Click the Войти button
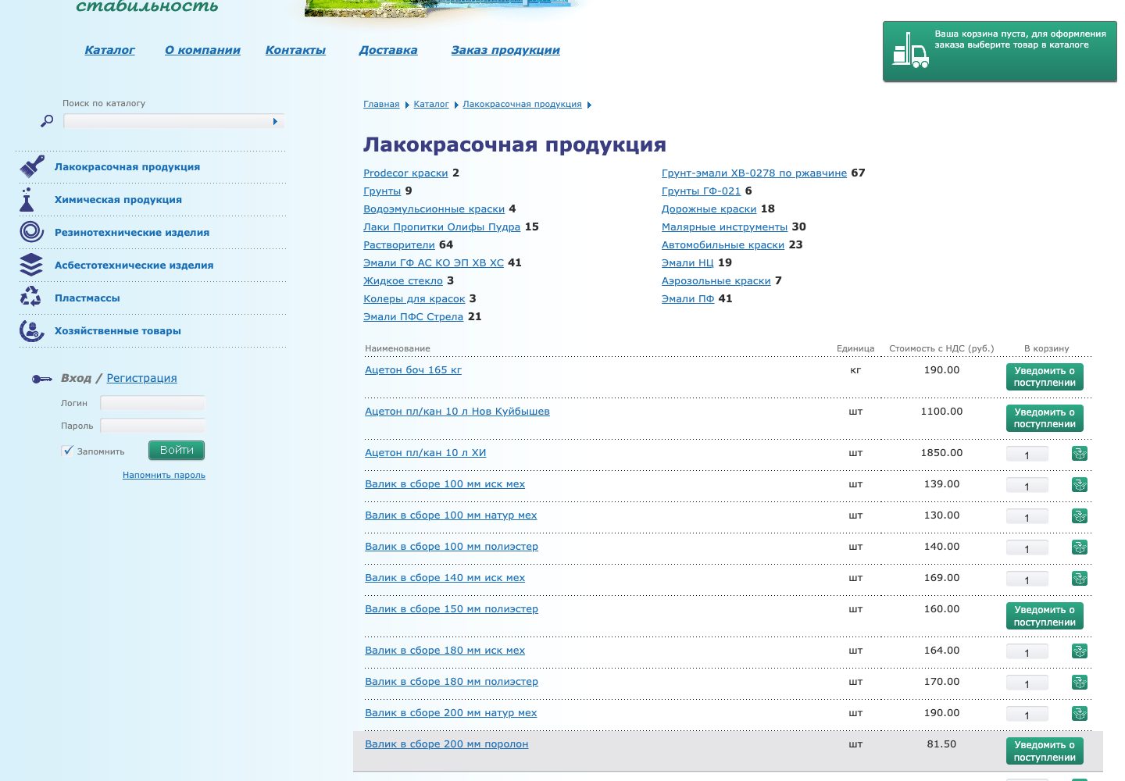Viewport: 1125px width, 781px height. point(177,450)
